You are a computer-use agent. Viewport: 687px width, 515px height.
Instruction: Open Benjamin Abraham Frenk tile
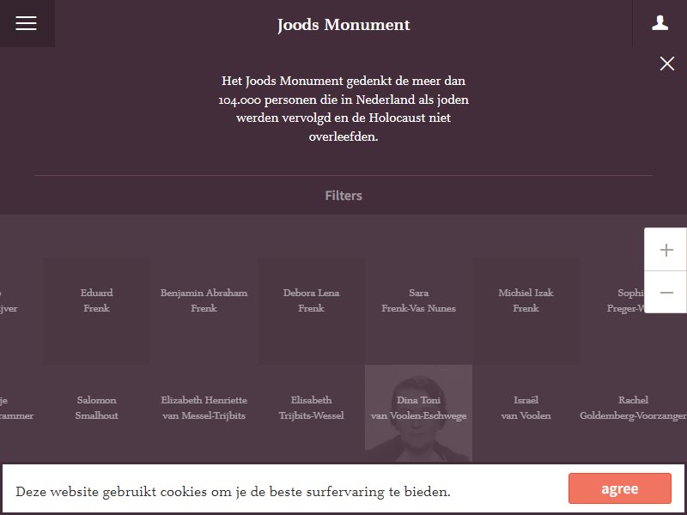(x=204, y=311)
